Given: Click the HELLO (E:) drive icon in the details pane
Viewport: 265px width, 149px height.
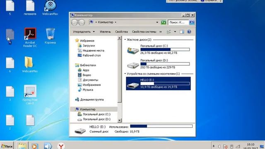Looking at the screenshot, I should click(x=80, y=131).
